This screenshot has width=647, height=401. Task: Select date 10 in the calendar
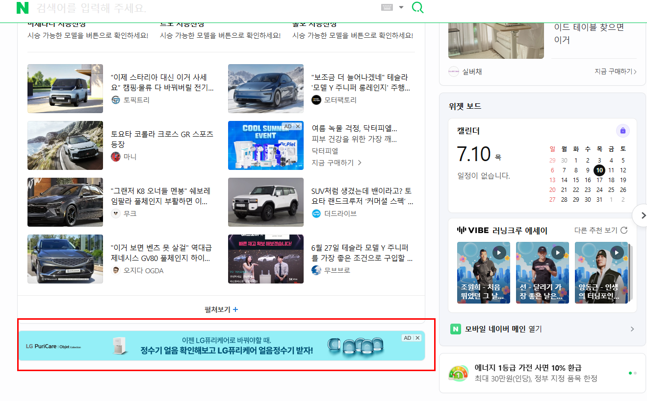pyautogui.click(x=599, y=170)
